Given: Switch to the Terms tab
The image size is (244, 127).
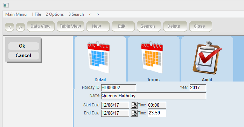Looking at the screenshot, I should 153,59.
